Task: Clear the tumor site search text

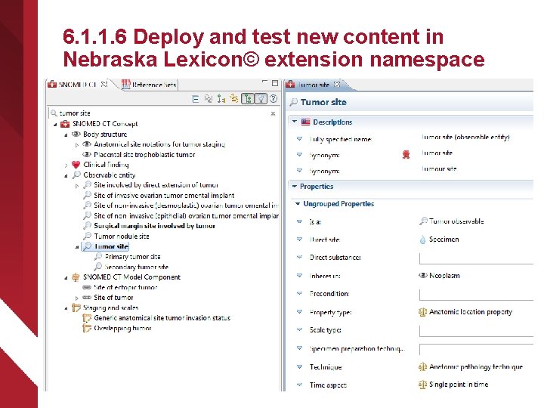Action: [x=273, y=113]
